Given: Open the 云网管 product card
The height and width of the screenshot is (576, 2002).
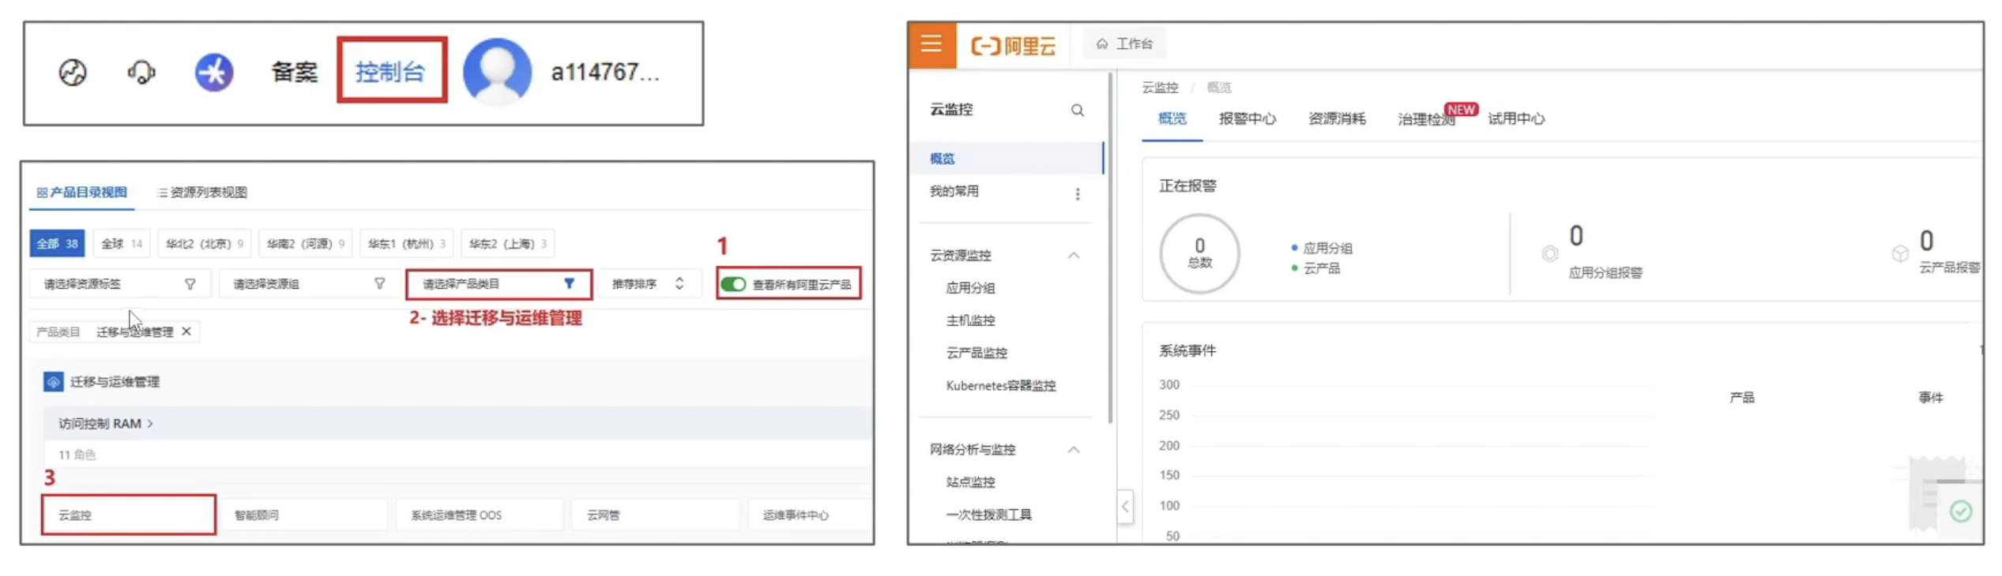Looking at the screenshot, I should 657,514.
